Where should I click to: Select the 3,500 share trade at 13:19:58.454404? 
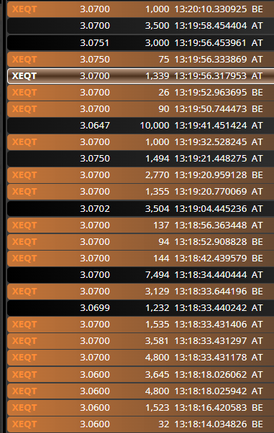140,26
